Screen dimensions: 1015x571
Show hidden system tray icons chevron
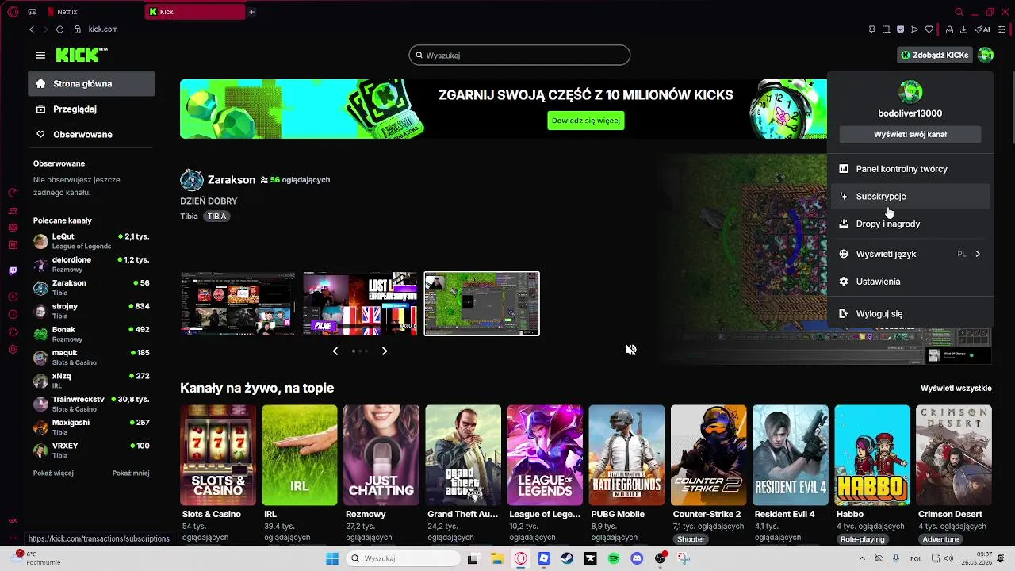[x=862, y=558]
